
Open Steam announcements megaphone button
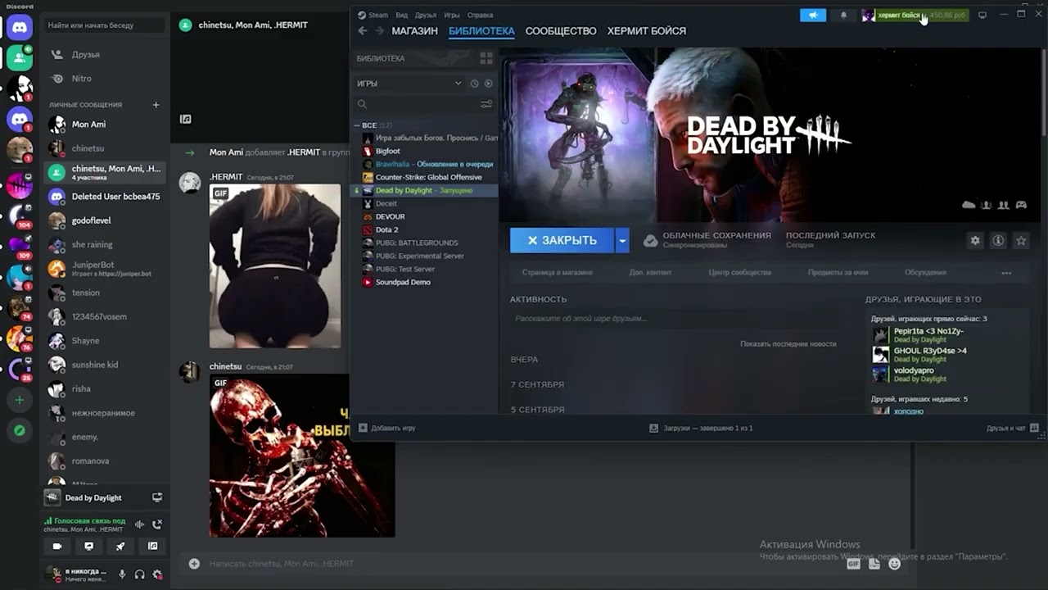tap(813, 15)
